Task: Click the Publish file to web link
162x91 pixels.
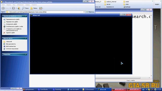Action: 14,27
